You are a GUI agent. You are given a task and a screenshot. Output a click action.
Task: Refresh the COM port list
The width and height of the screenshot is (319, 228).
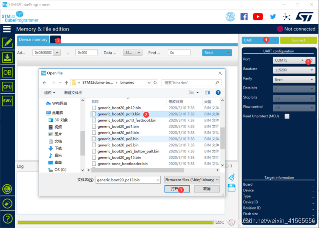[x=311, y=60]
